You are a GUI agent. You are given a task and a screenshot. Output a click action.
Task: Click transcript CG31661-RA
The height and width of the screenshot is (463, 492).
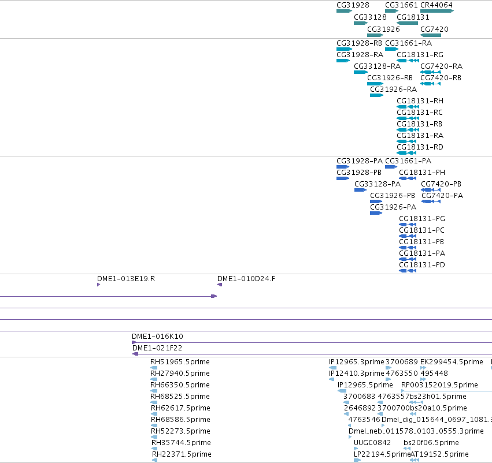coord(409,43)
